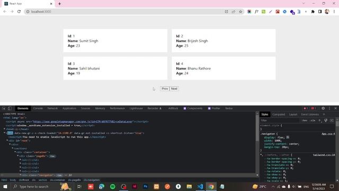Screen dimensions: 339x191
Task: Open the React Profiler tab
Action: click(x=214, y=108)
